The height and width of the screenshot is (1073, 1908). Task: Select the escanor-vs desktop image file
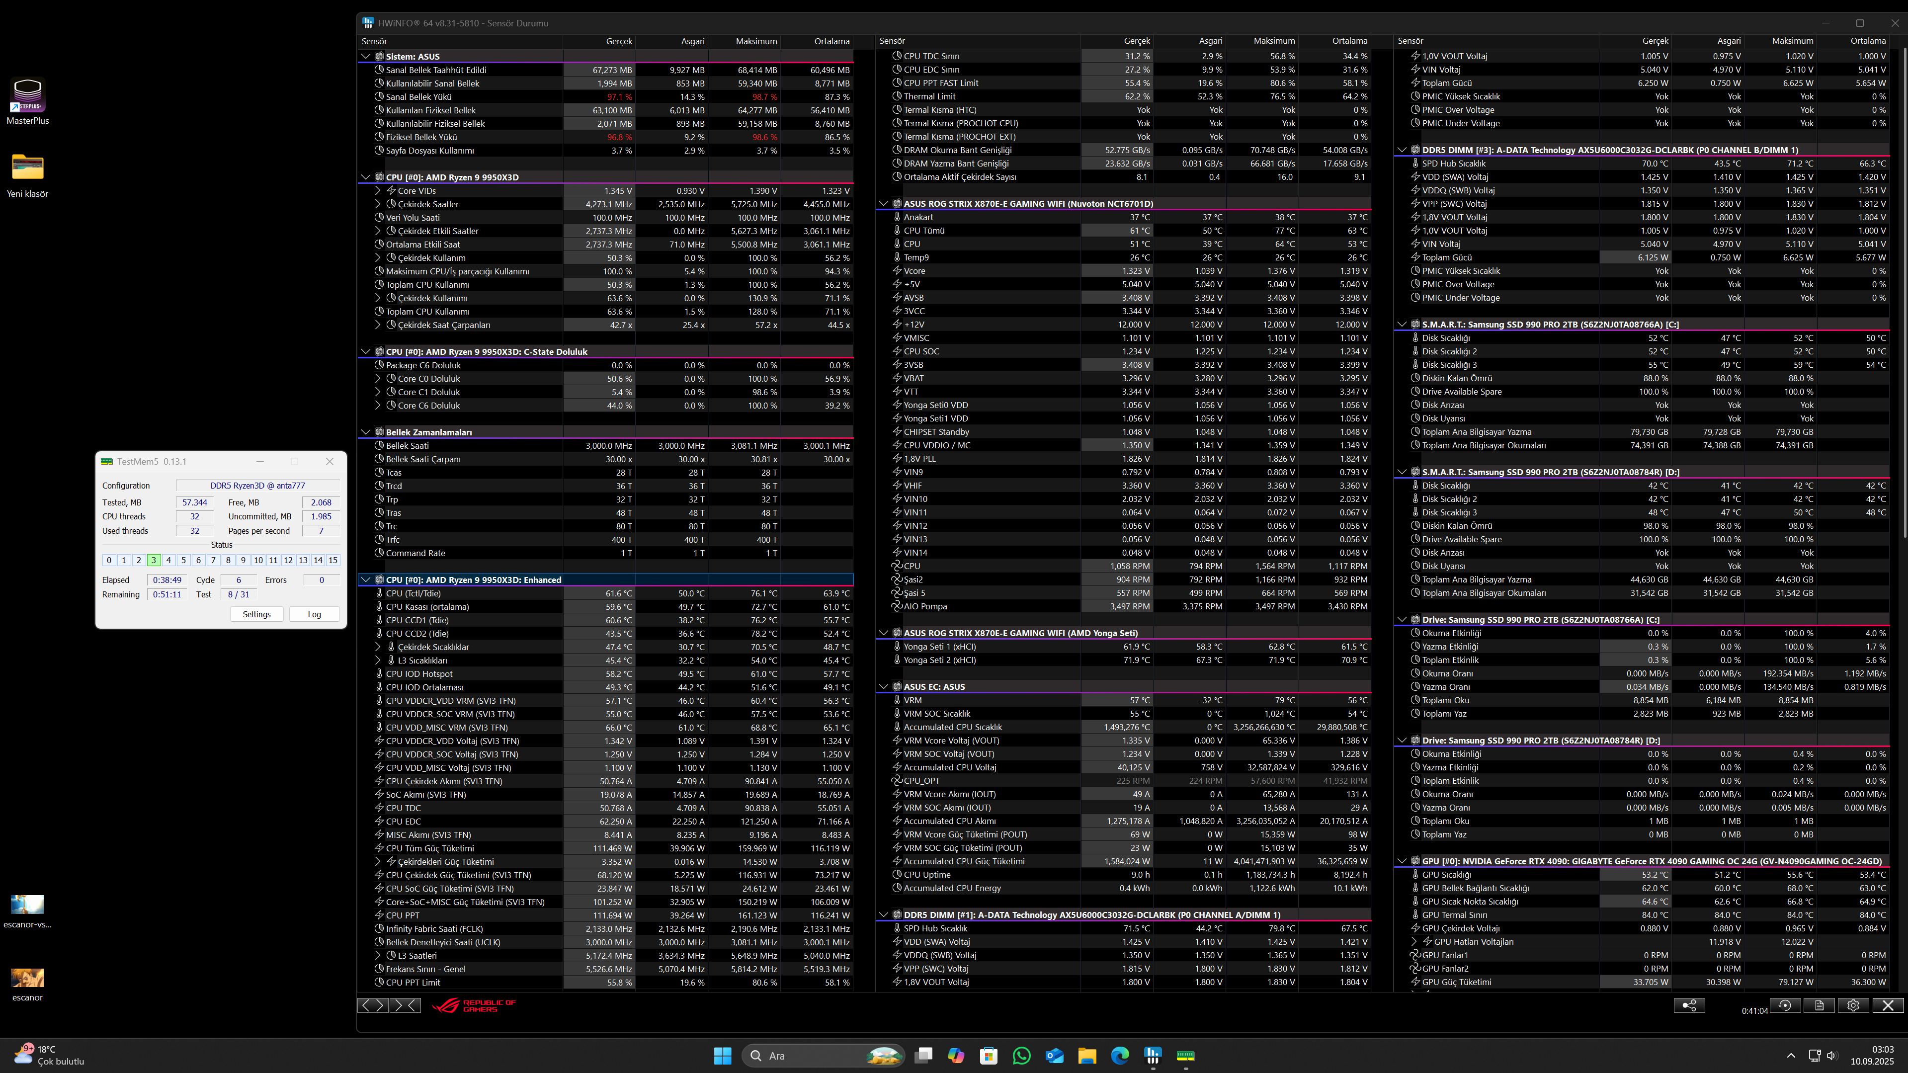coord(27,911)
